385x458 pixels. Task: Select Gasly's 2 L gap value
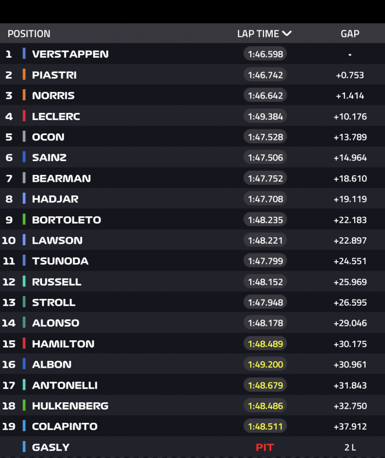pyautogui.click(x=350, y=447)
